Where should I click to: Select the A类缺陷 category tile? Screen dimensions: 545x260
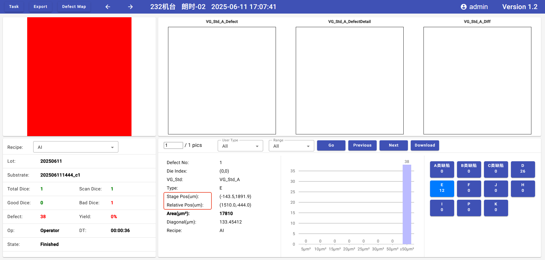(442, 169)
